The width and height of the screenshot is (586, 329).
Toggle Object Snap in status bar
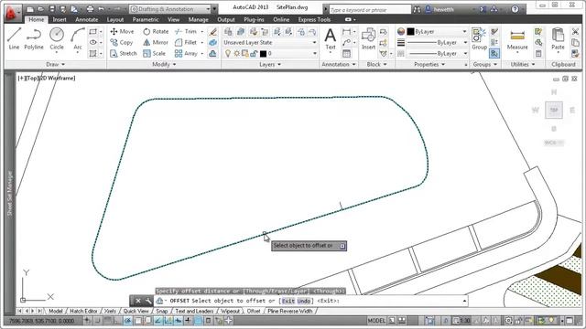pos(138,321)
